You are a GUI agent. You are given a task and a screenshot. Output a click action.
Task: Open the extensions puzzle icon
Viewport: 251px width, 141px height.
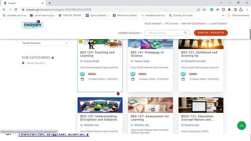pyautogui.click(x=229, y=9)
